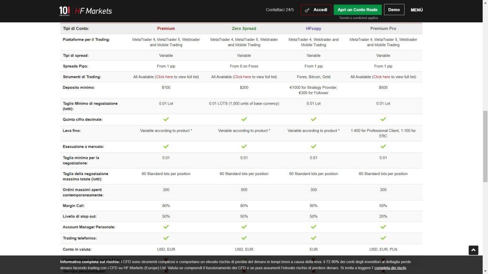488x274 pixels.
Task: Click 'Forex, Bitcoin, Gold' cell
Action: [x=314, y=77]
